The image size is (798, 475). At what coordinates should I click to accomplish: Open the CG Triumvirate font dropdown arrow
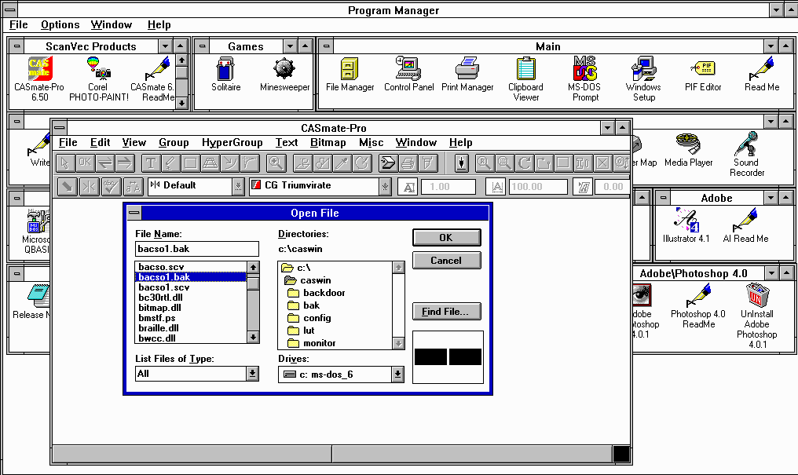pyautogui.click(x=386, y=187)
